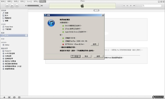This screenshot has height=99, width=165.
Task: Adjust the volume slider knob
Action: pos(39,6)
